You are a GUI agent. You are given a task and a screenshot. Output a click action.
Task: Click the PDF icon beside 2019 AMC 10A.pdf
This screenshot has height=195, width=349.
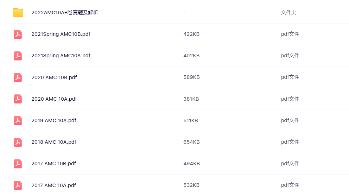click(18, 120)
